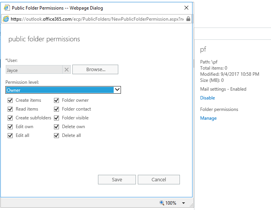Uncheck the Folder owner checkbox
Viewport: 271px width, 210px height.
click(57, 100)
